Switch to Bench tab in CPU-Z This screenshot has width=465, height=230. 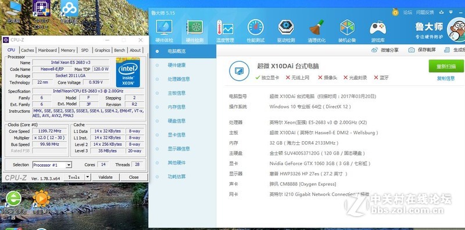(x=120, y=51)
